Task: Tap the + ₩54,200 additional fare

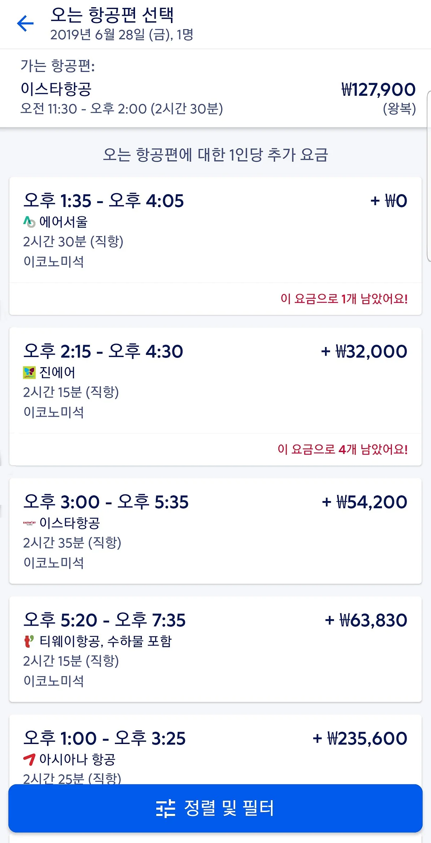Action: pyautogui.click(x=365, y=502)
